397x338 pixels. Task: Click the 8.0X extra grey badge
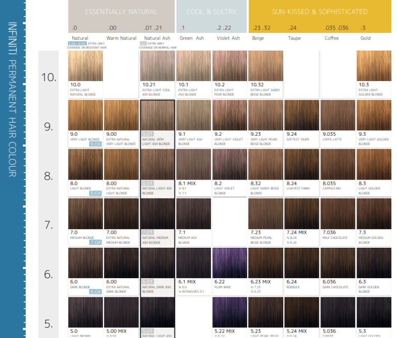click(x=96, y=193)
